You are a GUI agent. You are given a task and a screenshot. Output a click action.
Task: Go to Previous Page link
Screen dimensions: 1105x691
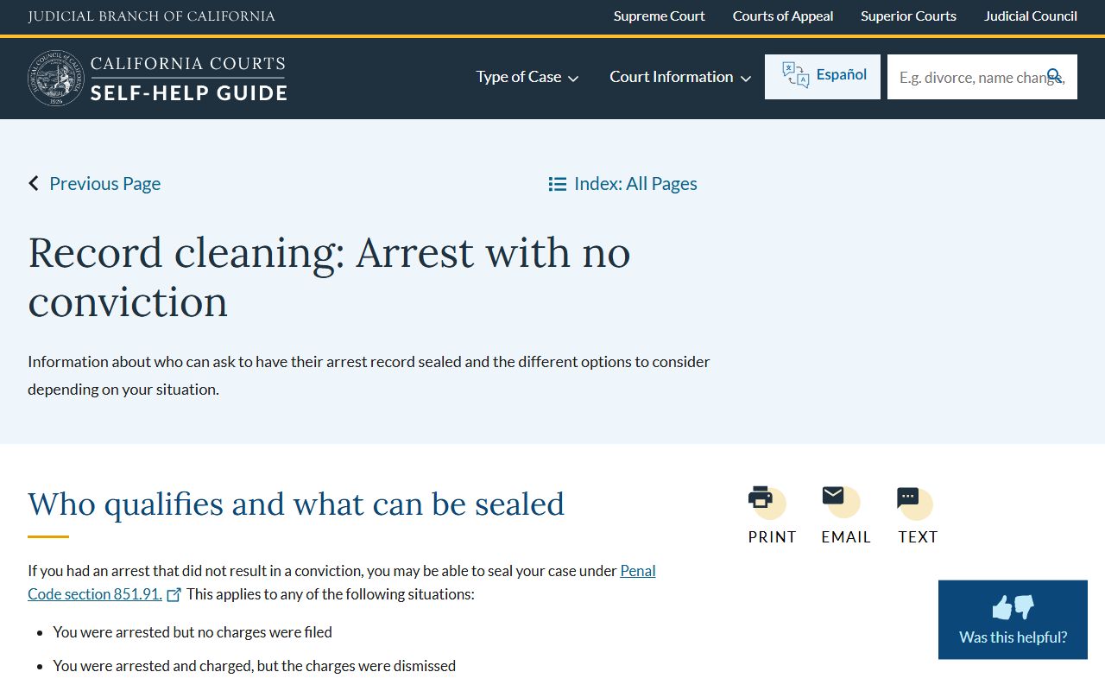click(104, 183)
